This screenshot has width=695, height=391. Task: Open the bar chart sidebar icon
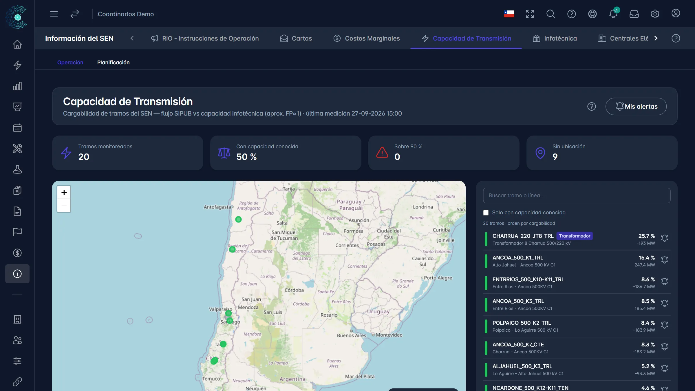17,86
